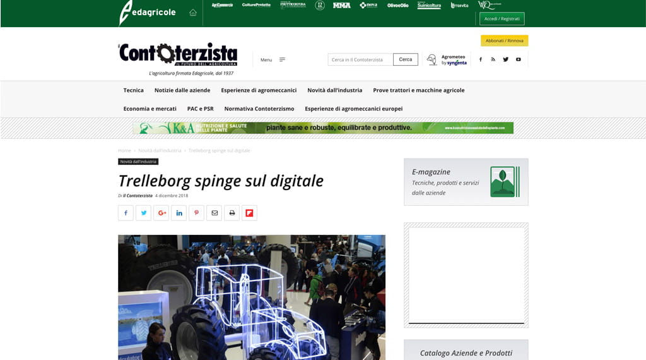Share article on Twitter

[143, 213]
